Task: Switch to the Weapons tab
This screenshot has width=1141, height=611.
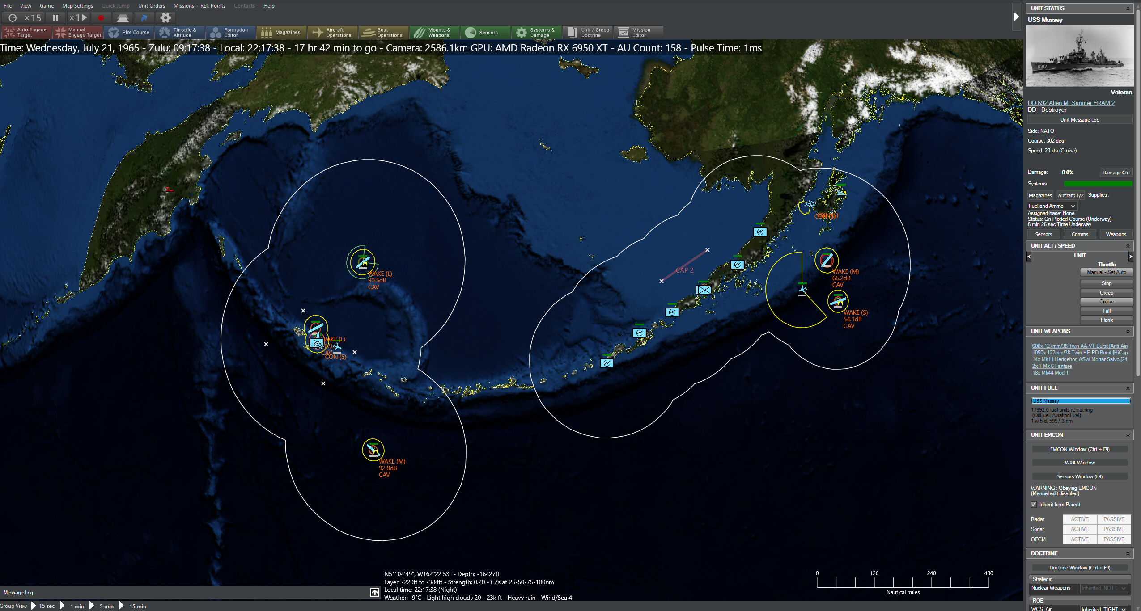Action: coord(1116,234)
